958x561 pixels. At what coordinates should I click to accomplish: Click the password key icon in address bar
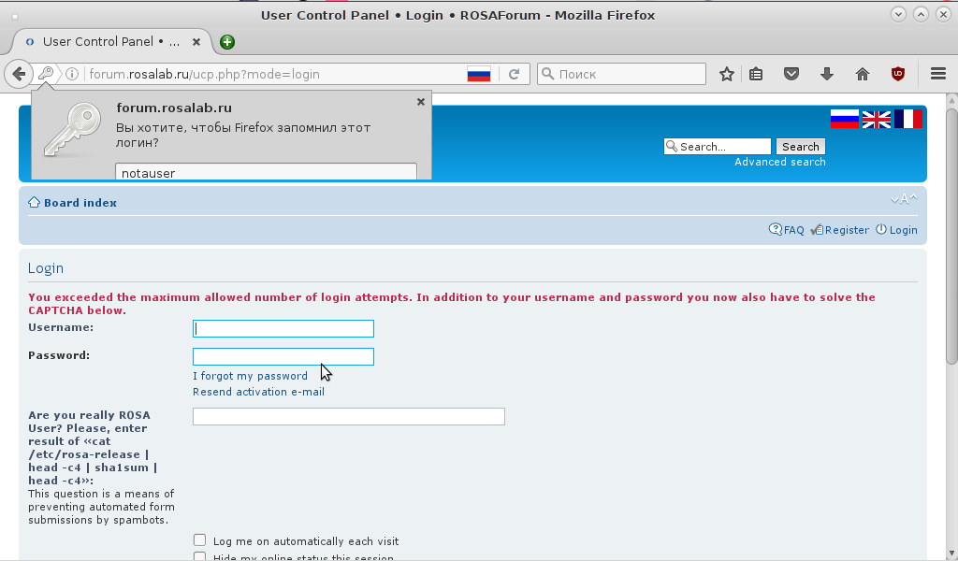click(46, 74)
